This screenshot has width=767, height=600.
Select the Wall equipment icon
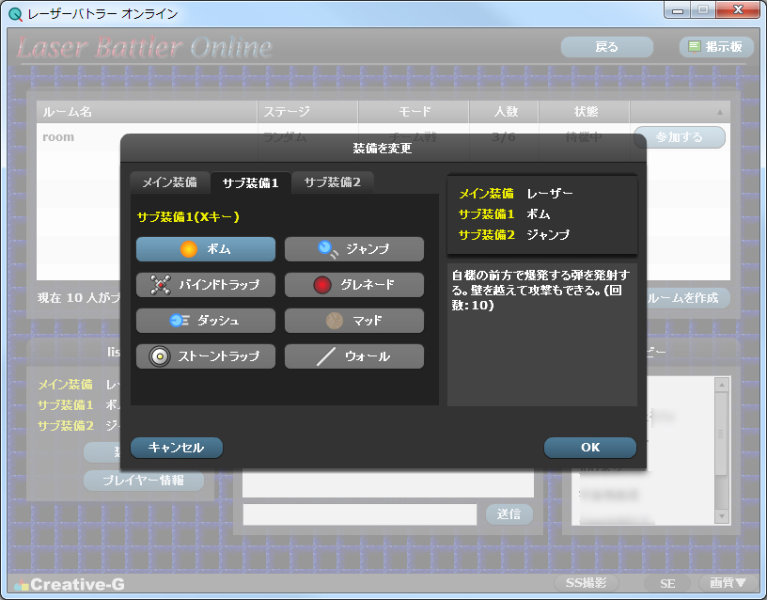(x=353, y=356)
